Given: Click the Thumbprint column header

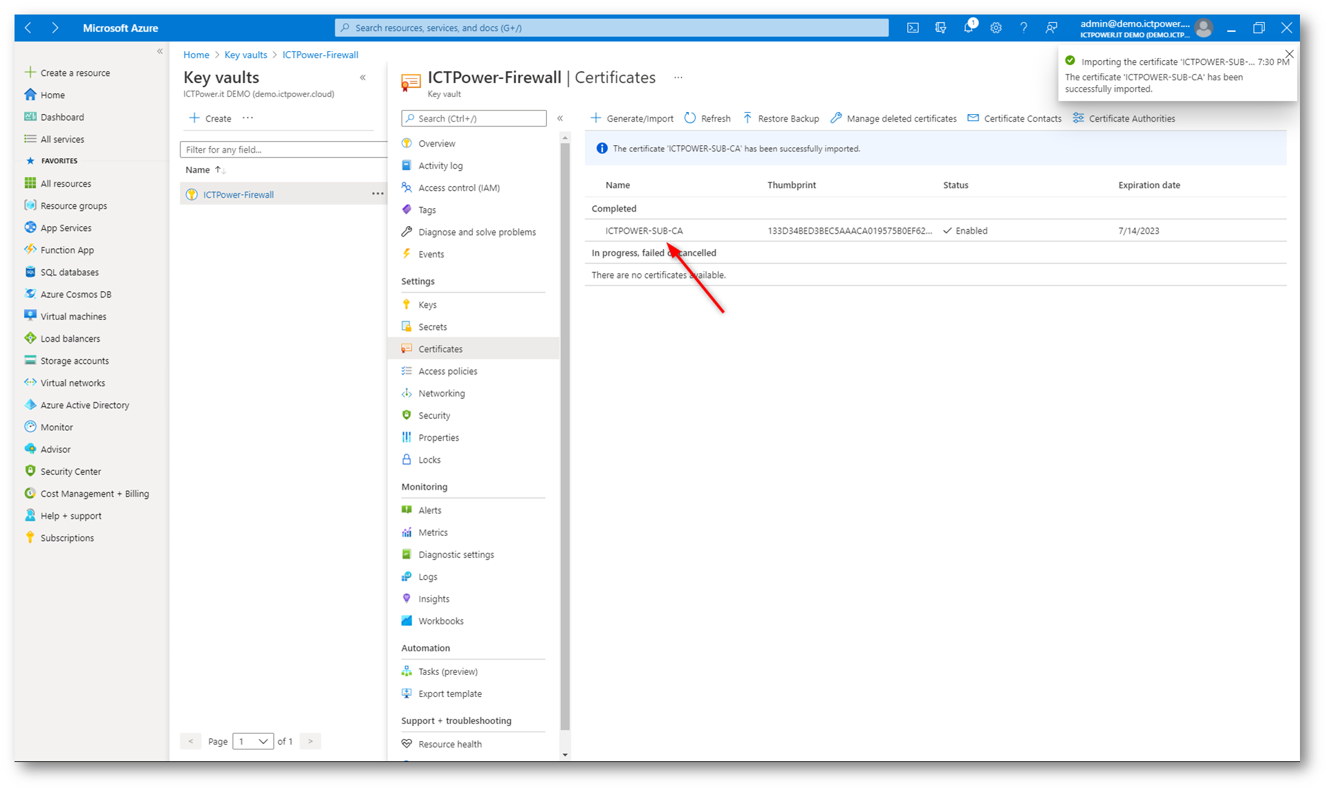Looking at the screenshot, I should pos(791,185).
